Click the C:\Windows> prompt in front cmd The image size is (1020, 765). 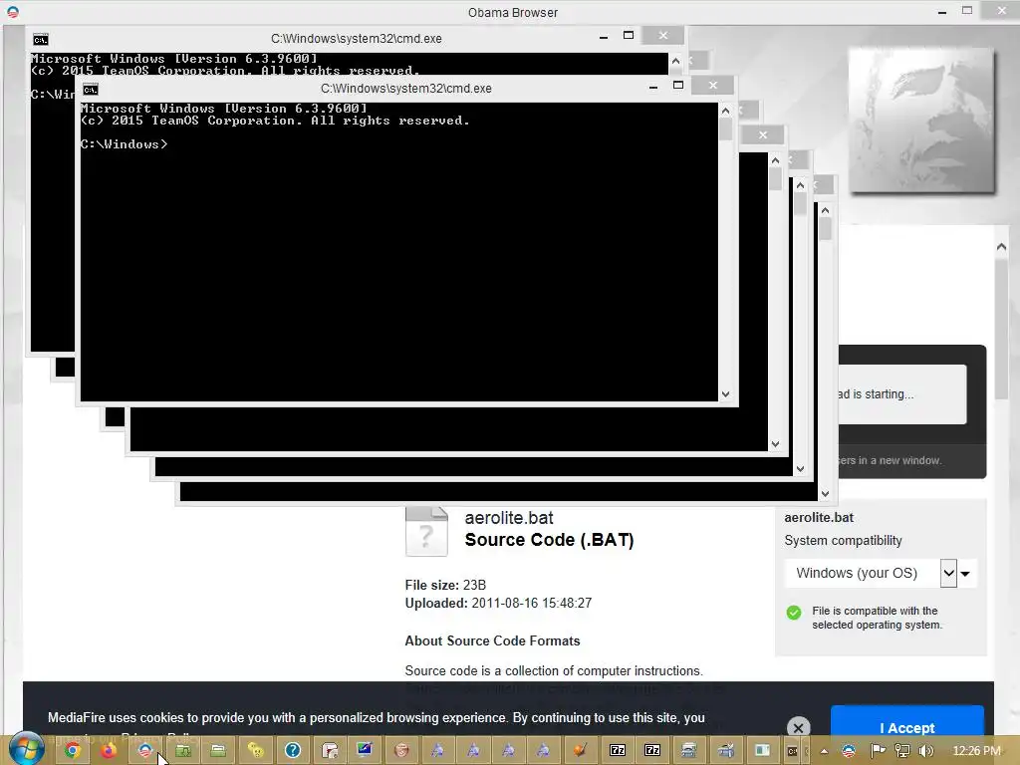coord(124,144)
